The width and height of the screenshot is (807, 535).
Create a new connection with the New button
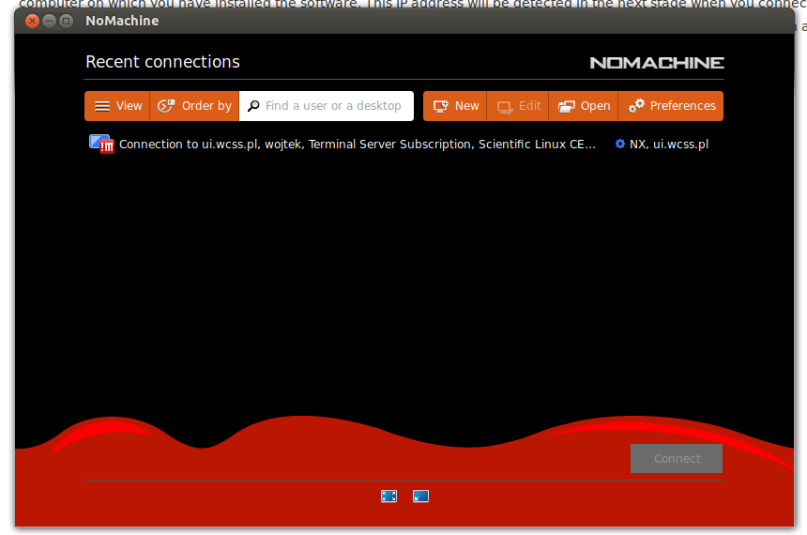(455, 106)
